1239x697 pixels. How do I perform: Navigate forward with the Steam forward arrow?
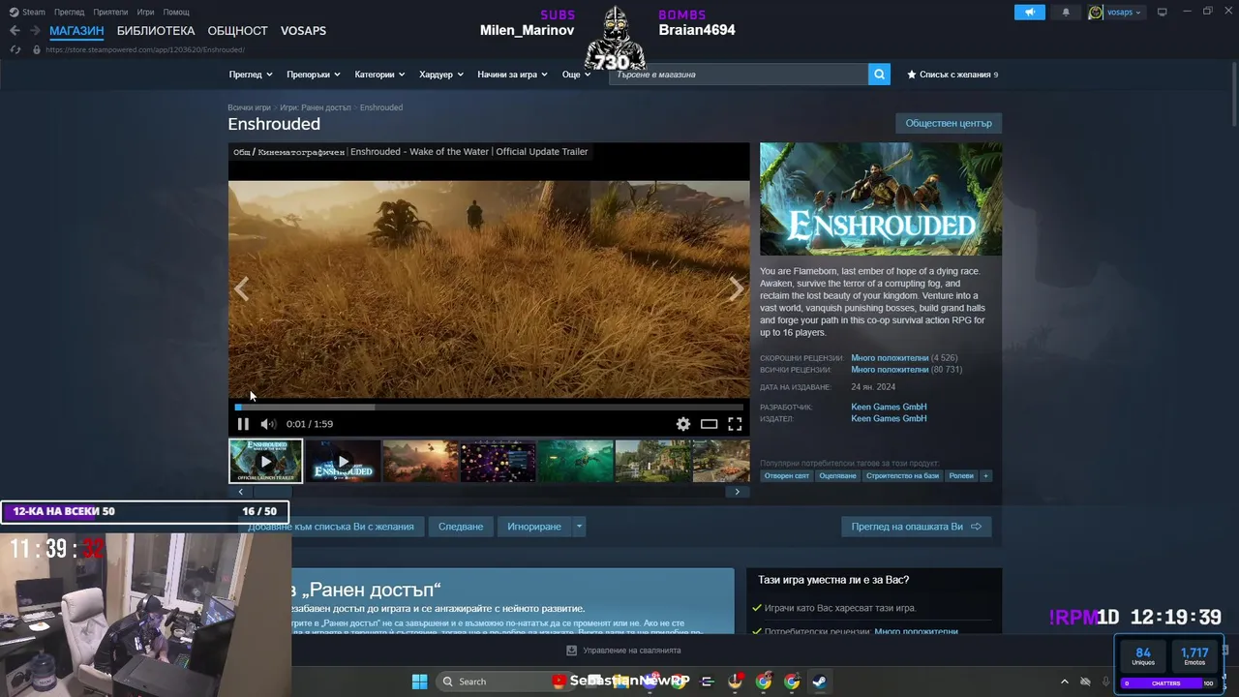click(35, 31)
